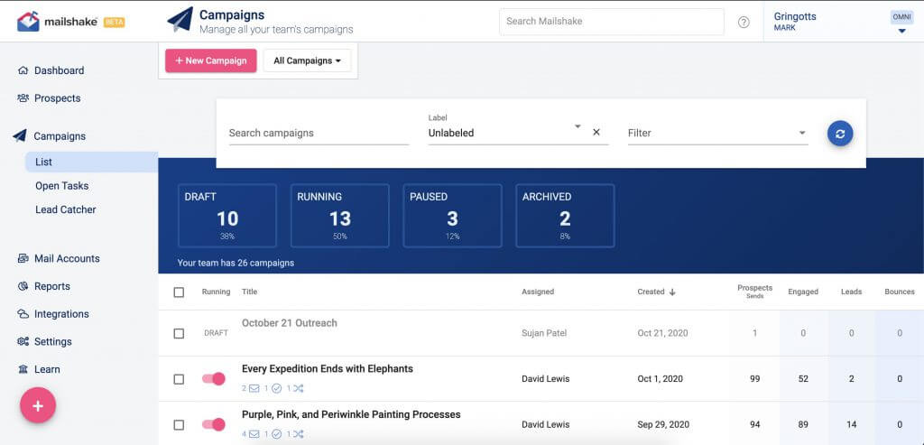Click the header paper plane Campaigns icon

[x=180, y=20]
